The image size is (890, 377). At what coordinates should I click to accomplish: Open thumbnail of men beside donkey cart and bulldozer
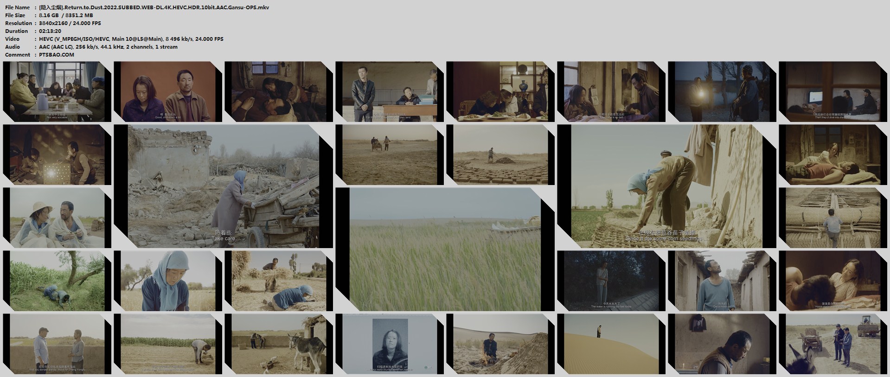tap(833, 344)
